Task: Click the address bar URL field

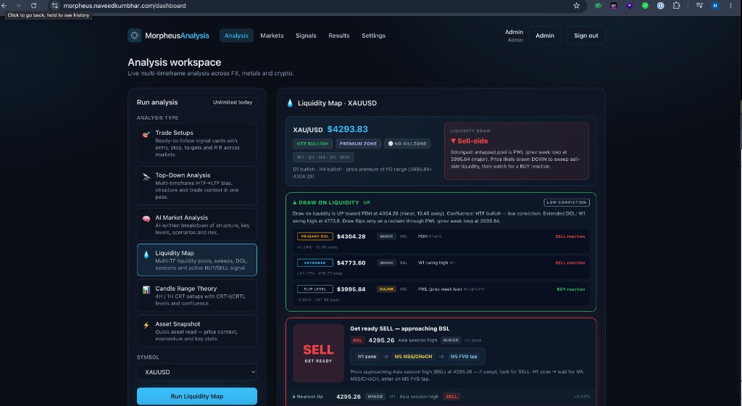Action: click(312, 6)
